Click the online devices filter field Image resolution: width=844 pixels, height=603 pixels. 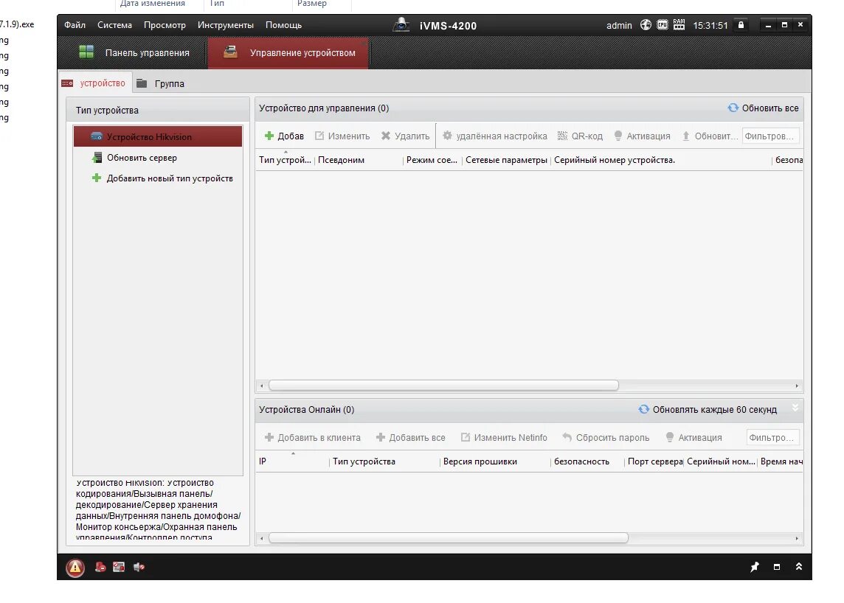tap(772, 437)
